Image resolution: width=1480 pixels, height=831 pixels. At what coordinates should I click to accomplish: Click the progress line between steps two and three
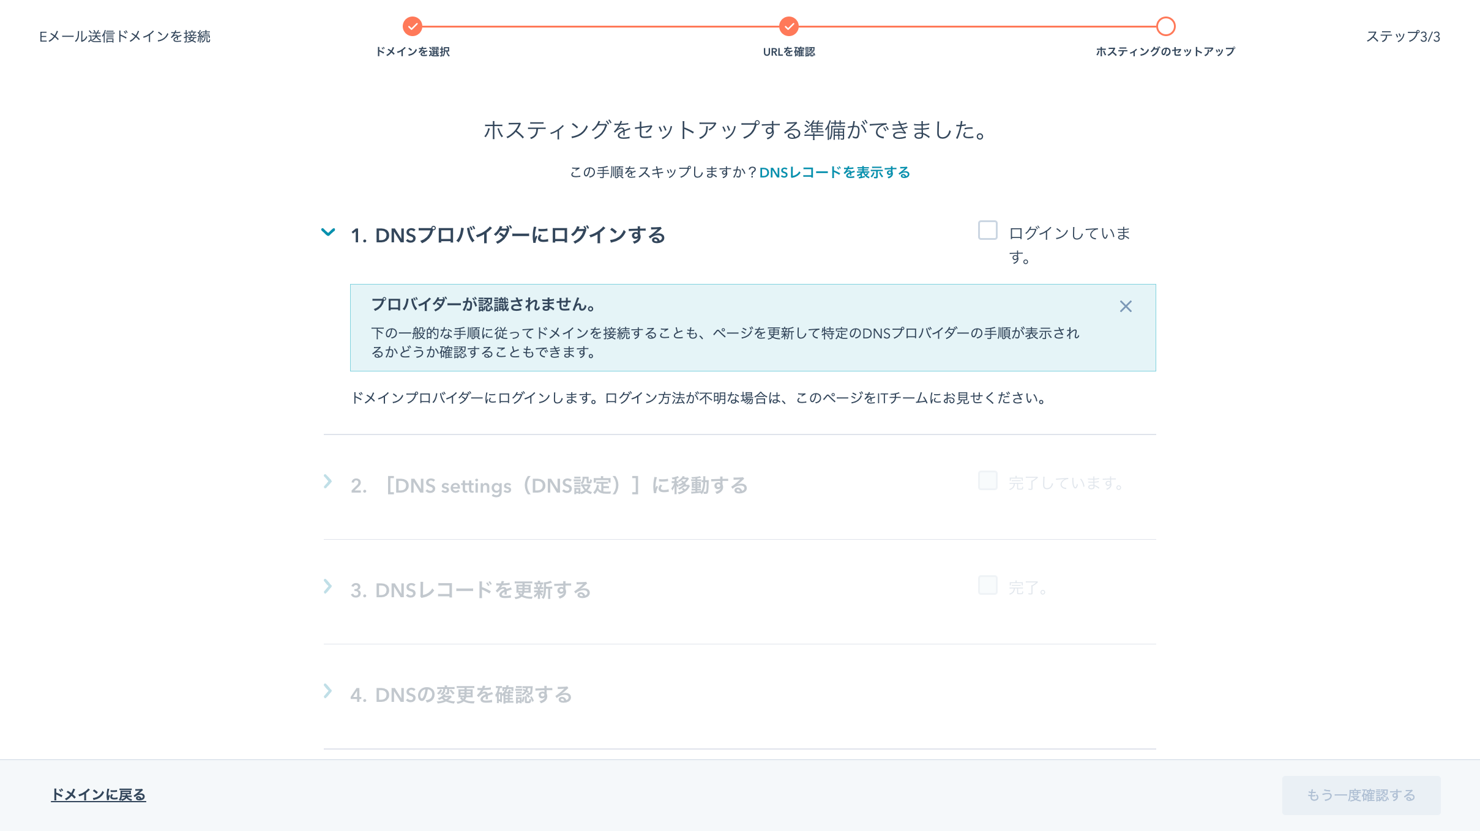[977, 26]
